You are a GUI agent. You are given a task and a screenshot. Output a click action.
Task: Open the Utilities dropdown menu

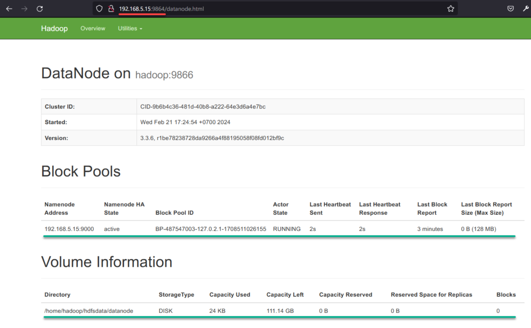pyautogui.click(x=130, y=29)
